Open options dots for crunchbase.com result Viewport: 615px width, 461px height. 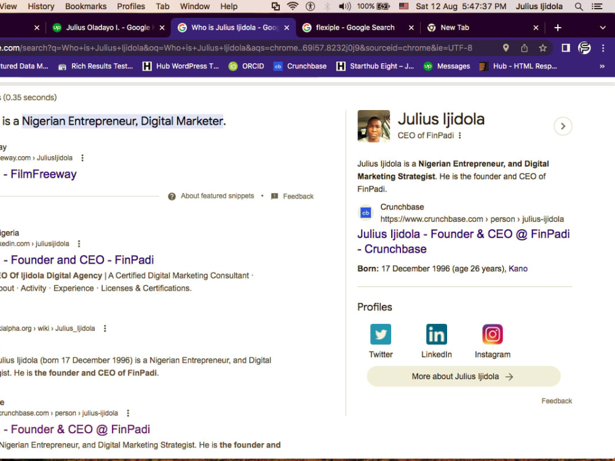(x=128, y=413)
